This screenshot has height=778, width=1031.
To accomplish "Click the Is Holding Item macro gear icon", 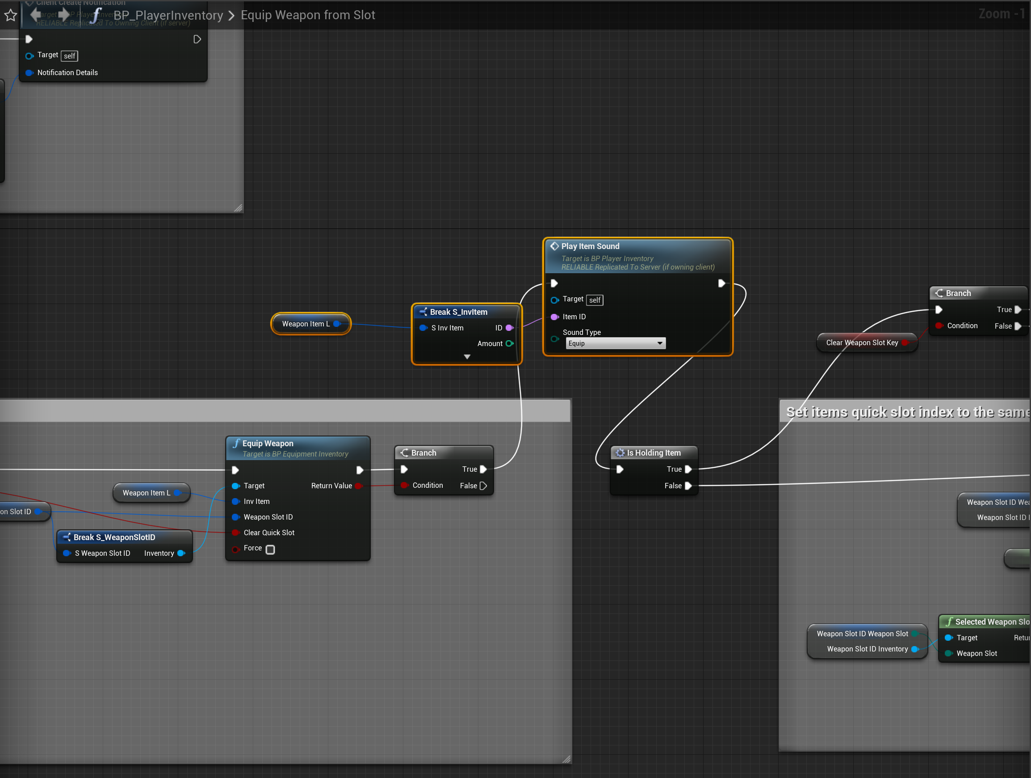I will [620, 452].
